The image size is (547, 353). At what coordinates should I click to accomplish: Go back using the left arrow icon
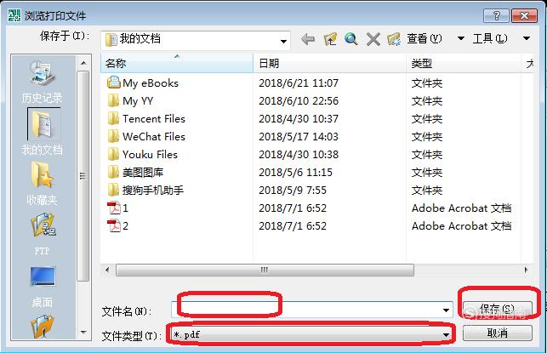coord(308,39)
